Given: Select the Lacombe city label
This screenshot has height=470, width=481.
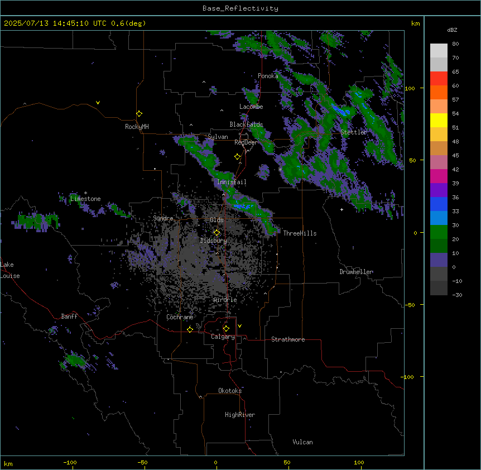Looking at the screenshot, I should pos(251,107).
